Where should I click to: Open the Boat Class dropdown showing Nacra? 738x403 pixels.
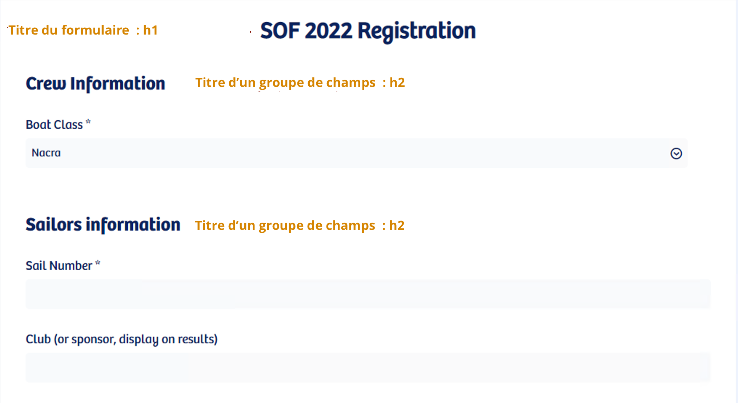coord(356,153)
